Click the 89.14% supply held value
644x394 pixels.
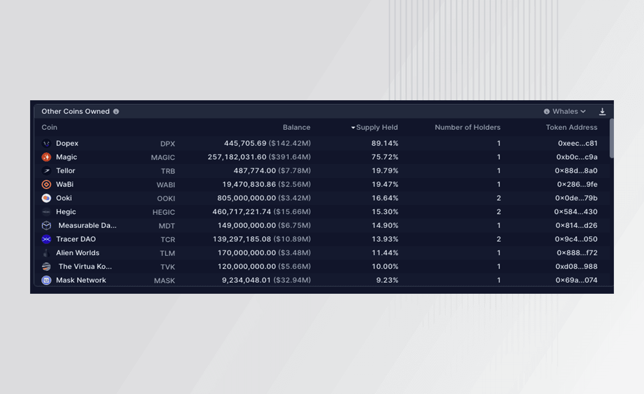coord(385,143)
